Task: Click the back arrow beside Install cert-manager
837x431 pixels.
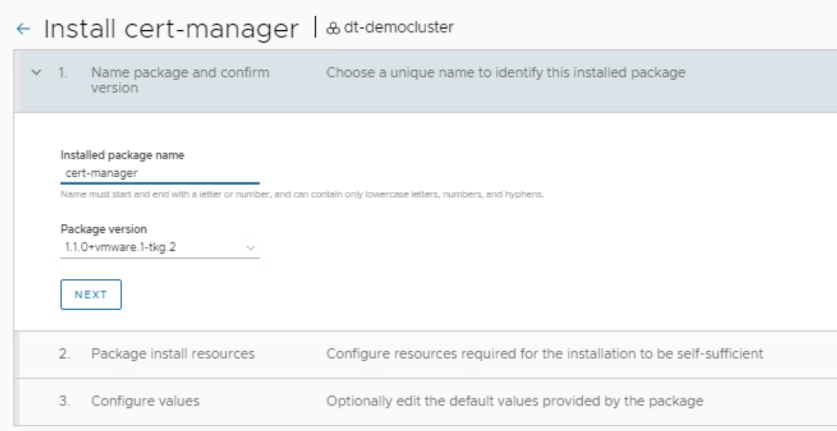Action: point(23,29)
